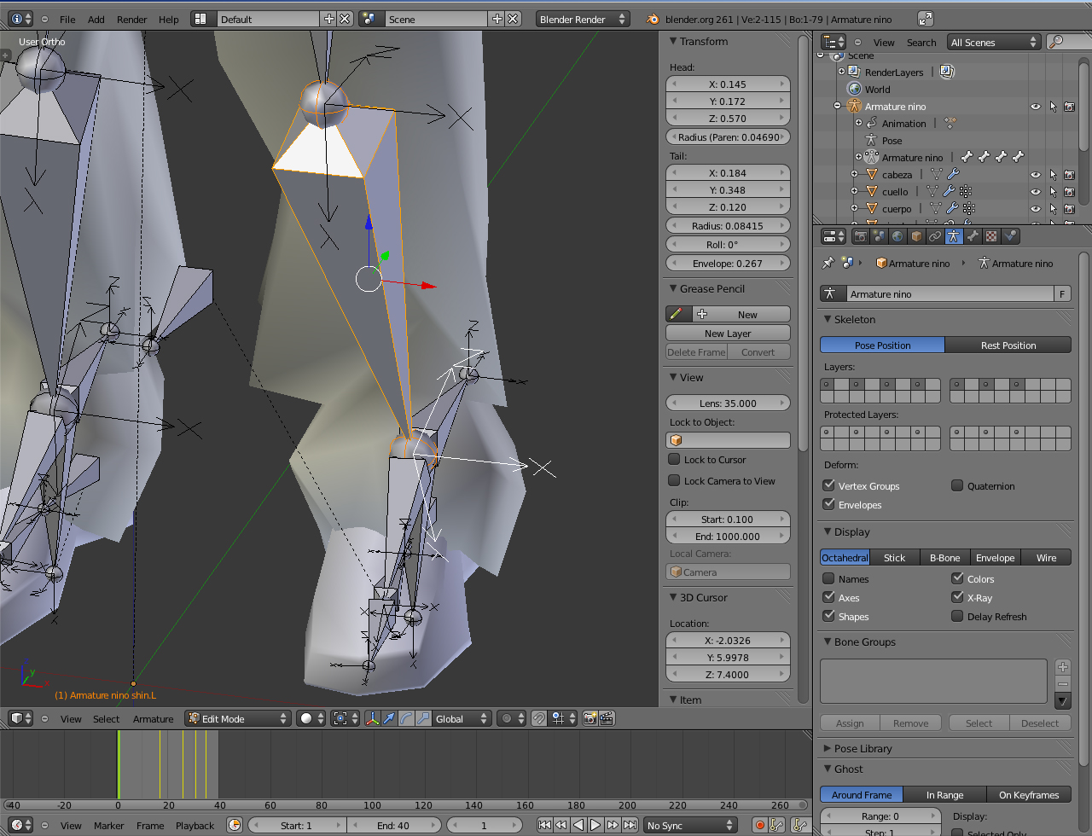This screenshot has width=1092, height=836.
Task: Click the pin icon in properties breadcrumb
Action: click(828, 264)
